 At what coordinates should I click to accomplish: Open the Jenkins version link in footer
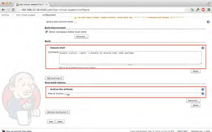click(200, 131)
